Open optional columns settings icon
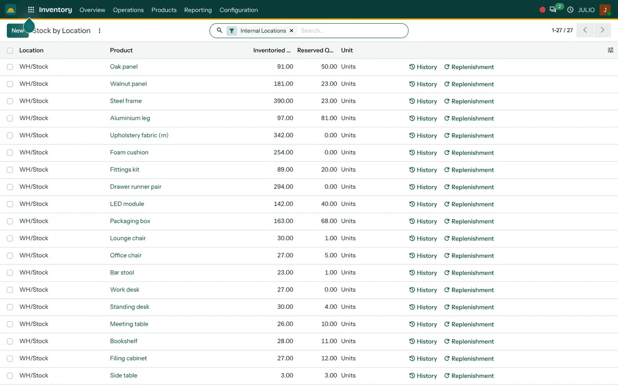Screen dimensions: 618x386 [x=610, y=50]
